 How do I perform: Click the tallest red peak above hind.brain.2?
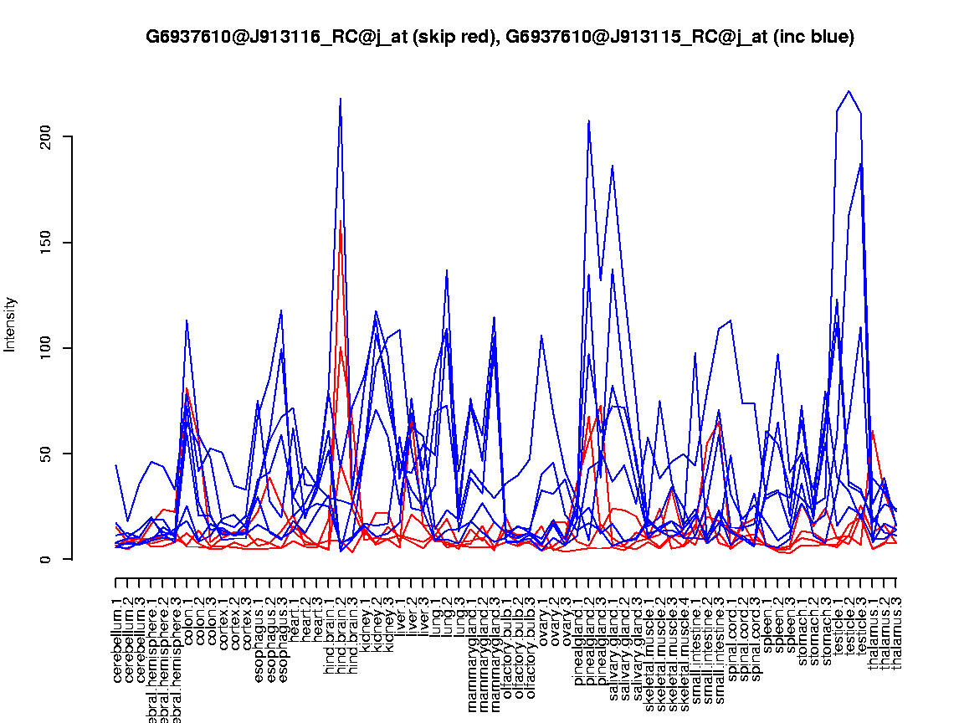(340, 221)
